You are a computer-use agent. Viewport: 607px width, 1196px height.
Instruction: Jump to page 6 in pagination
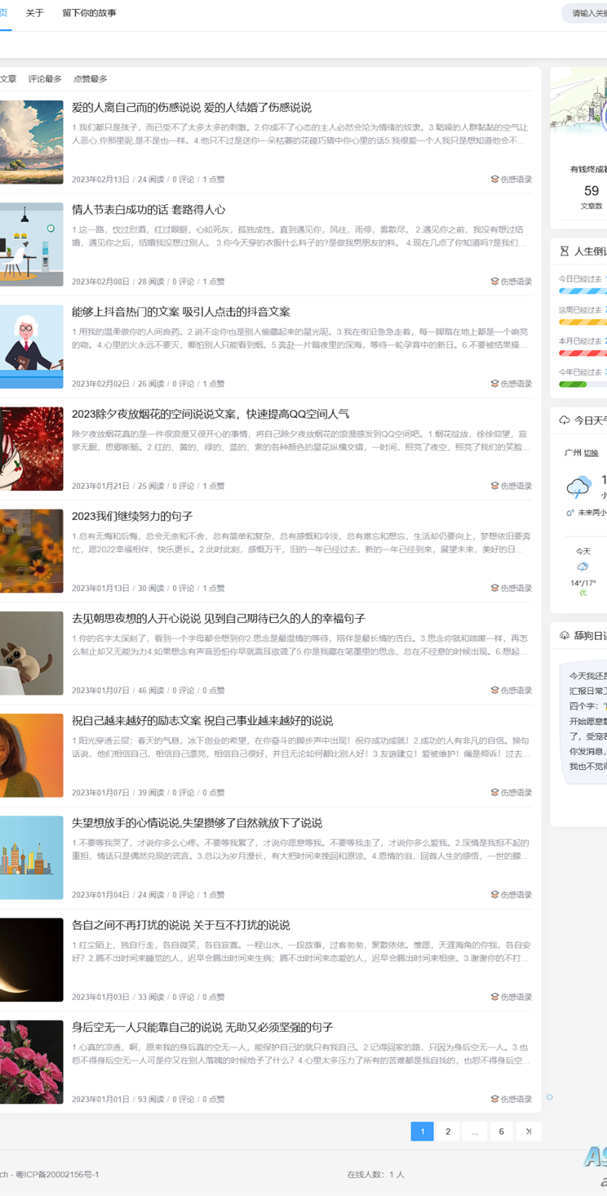click(501, 1131)
